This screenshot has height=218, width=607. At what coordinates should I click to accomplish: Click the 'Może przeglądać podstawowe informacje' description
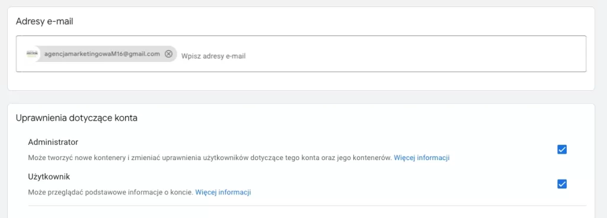(111, 192)
